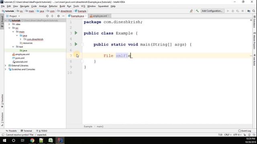Collapse the main folder
The image size is (257, 144).
[x=13, y=32]
